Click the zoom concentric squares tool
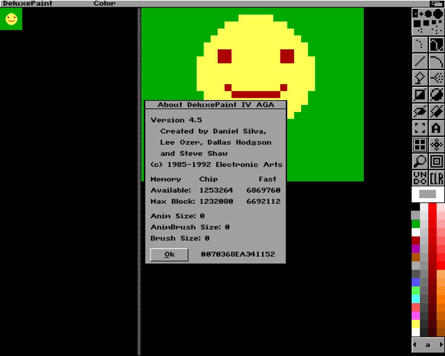This screenshot has height=356, width=445. click(437, 161)
